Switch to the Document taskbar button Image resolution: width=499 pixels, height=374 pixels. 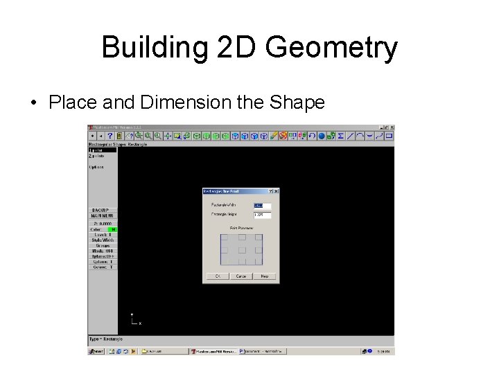tap(263, 351)
